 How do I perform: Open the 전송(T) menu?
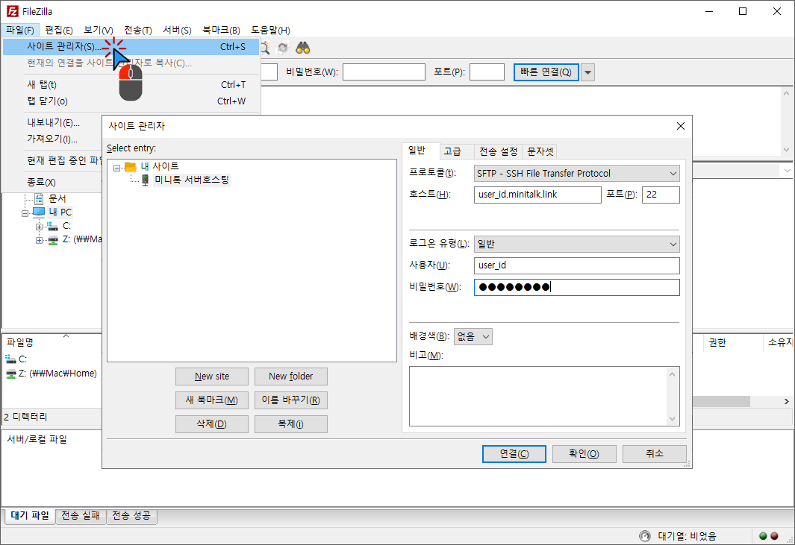click(x=138, y=30)
